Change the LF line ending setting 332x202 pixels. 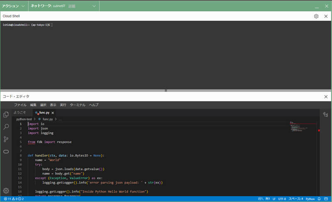click(274, 199)
